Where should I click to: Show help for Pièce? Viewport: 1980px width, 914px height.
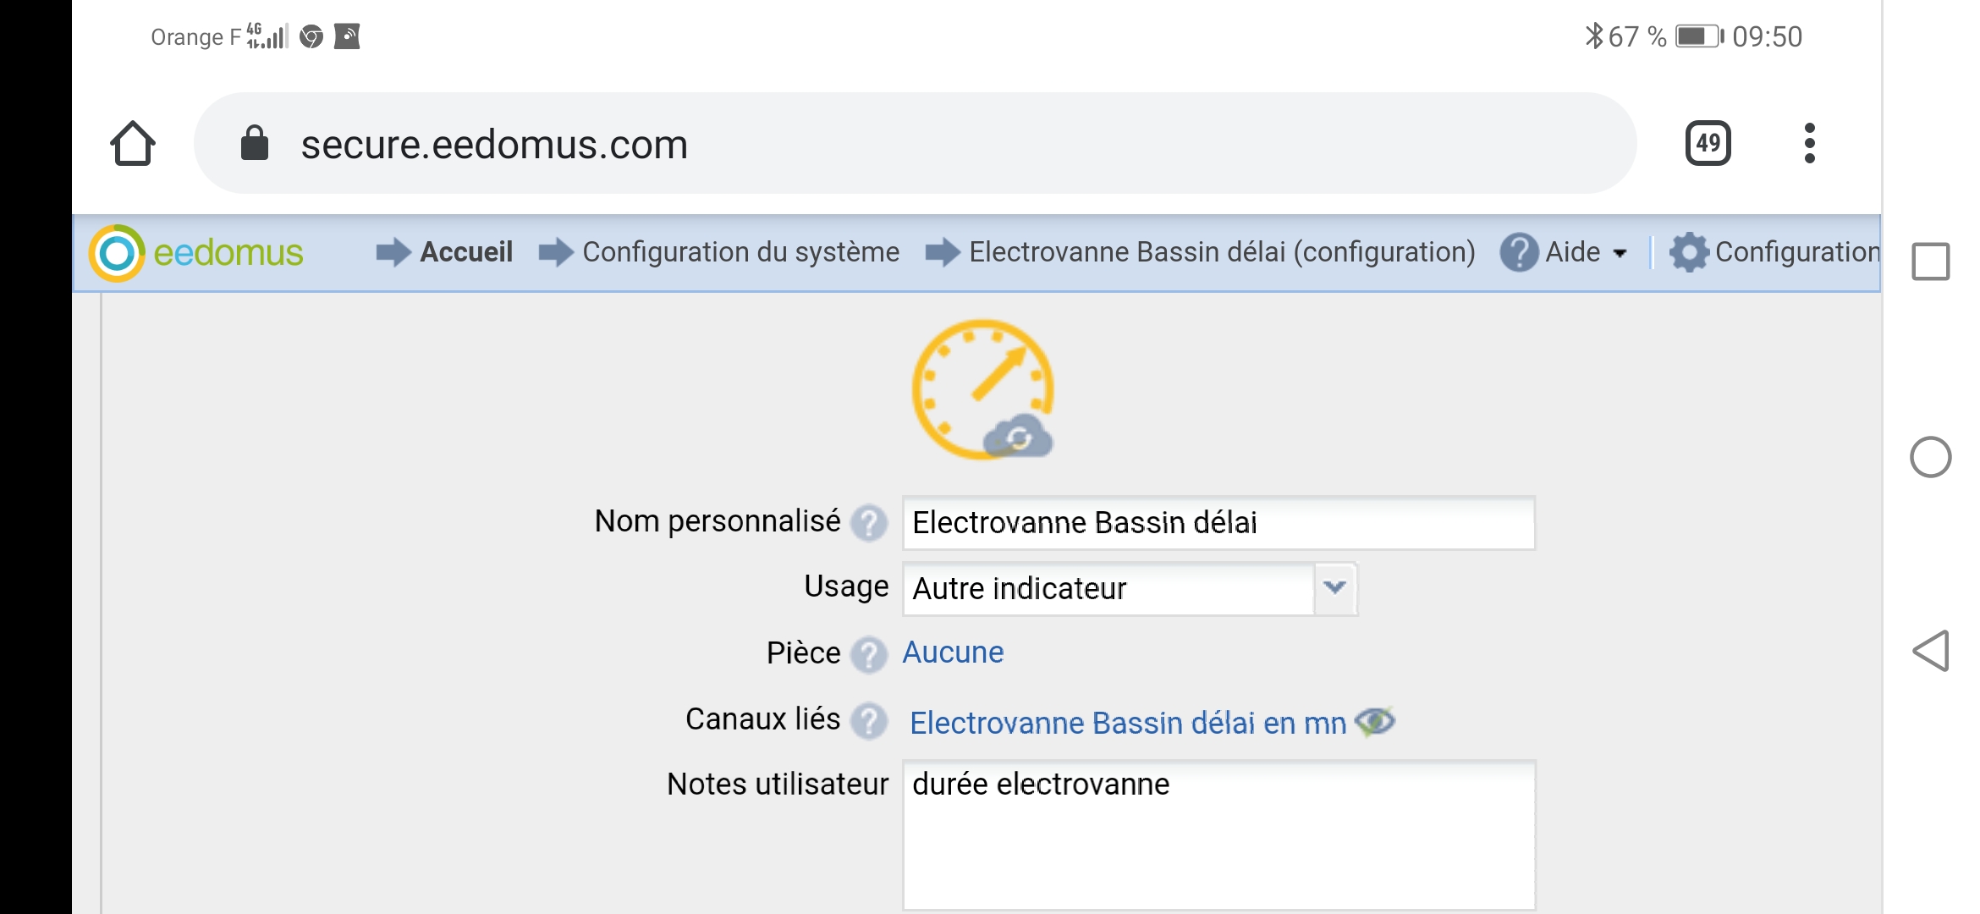point(868,654)
